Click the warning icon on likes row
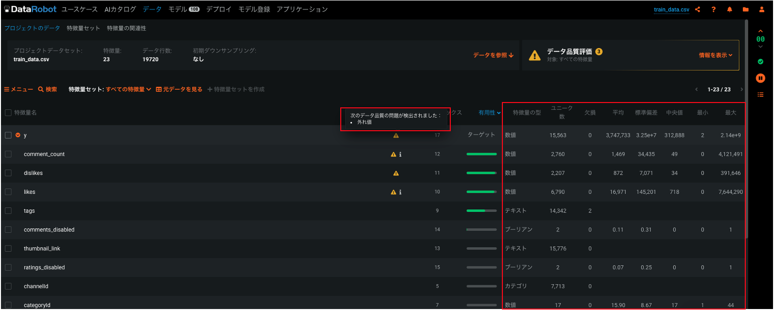Screen dimensions: 774x310 click(393, 192)
